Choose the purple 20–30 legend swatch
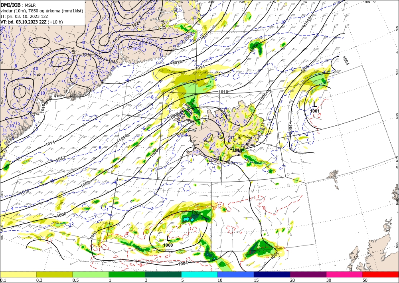Viewport: 399px width, 283px height. 308,274
